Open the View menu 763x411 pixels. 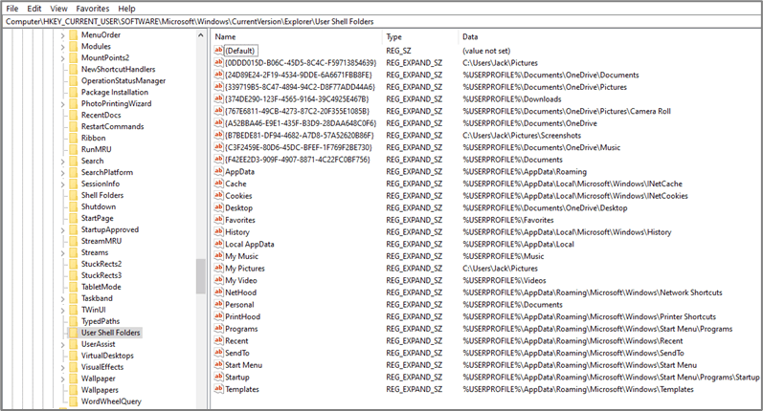(x=58, y=9)
